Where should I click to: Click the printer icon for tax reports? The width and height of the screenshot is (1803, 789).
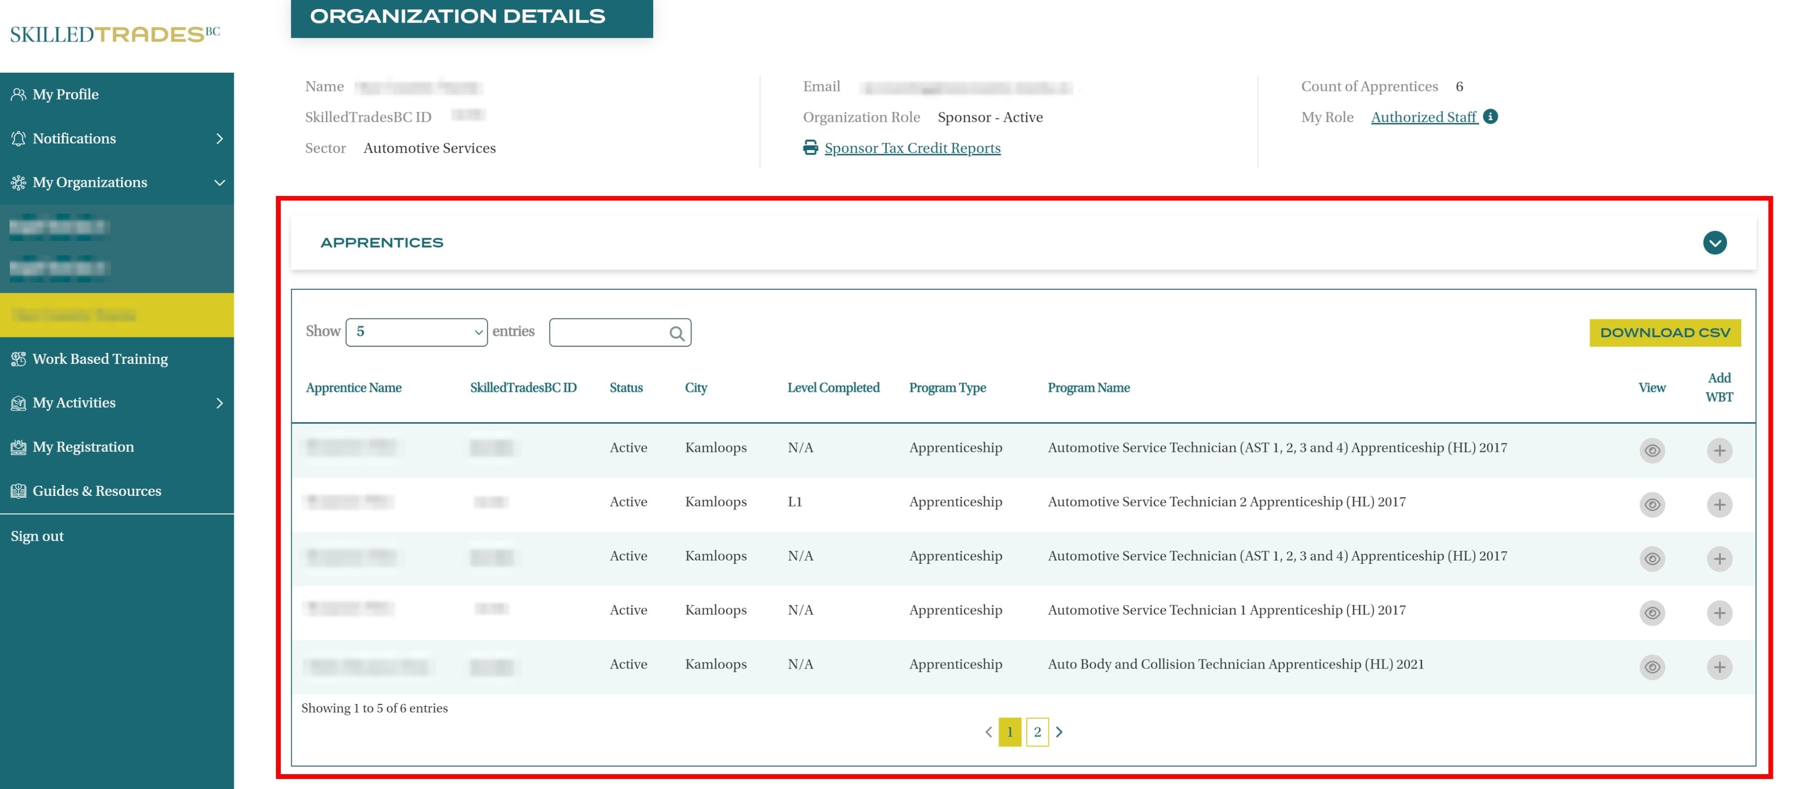811,148
